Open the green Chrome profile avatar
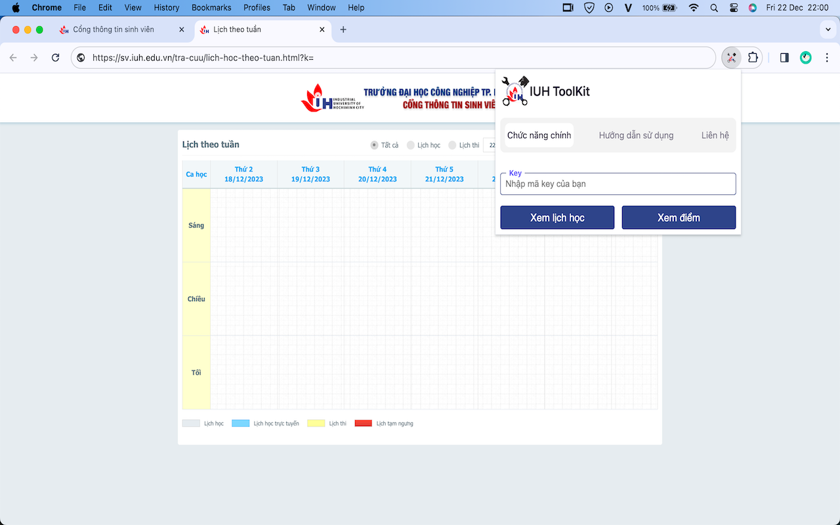 click(806, 58)
